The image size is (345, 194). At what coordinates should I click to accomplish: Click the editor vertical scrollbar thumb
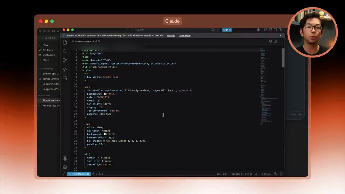tap(283, 58)
